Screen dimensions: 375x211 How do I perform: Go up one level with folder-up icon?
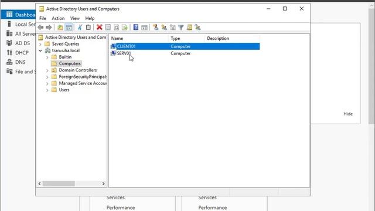[60, 28]
